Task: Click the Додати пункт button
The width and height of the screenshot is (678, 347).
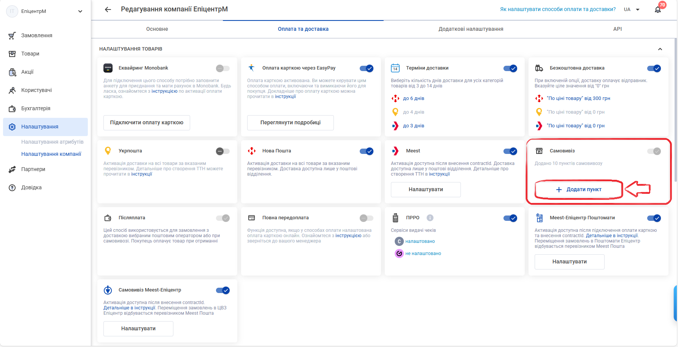Action: tap(579, 190)
